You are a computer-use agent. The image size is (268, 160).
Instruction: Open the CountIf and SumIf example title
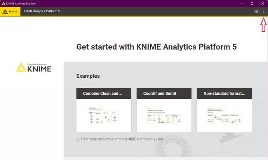164,94
